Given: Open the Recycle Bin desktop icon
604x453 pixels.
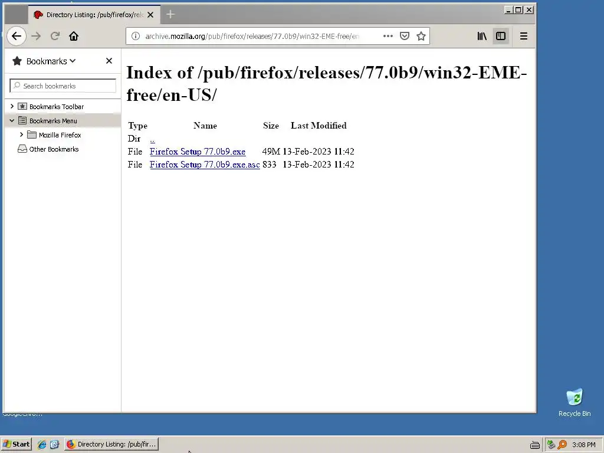Looking at the screenshot, I should tap(575, 402).
